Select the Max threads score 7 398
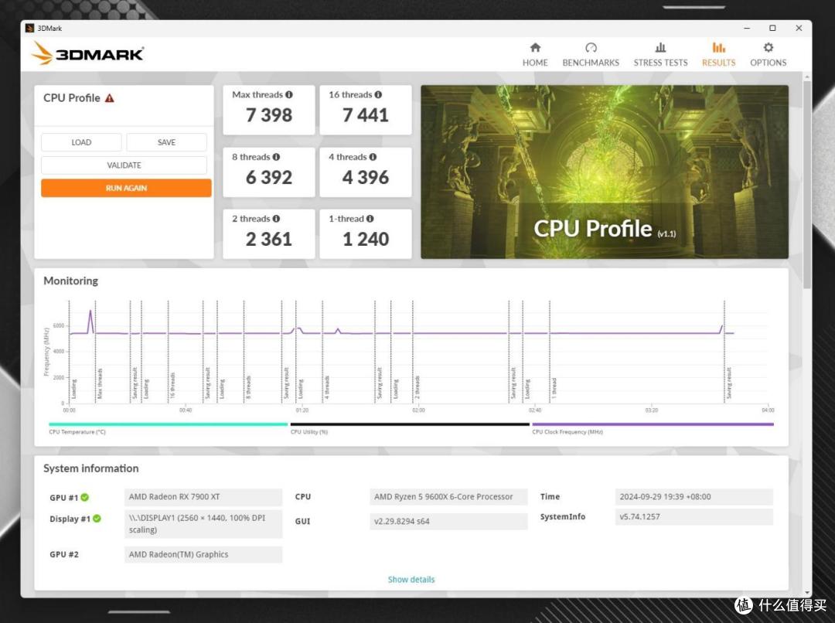Screen dimensions: 835x623 pyautogui.click(x=269, y=115)
